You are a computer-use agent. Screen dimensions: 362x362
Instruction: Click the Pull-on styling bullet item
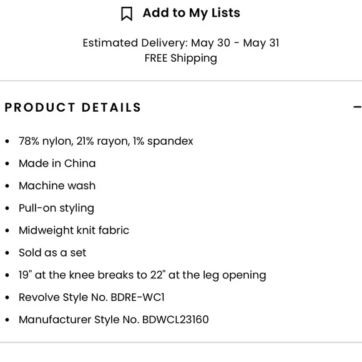57,208
